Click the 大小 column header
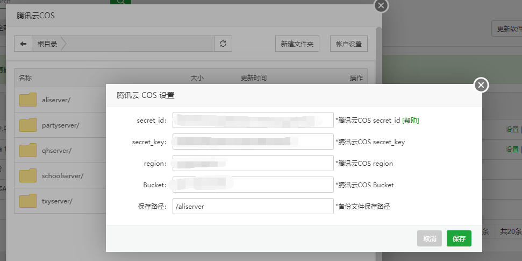 [x=197, y=78]
